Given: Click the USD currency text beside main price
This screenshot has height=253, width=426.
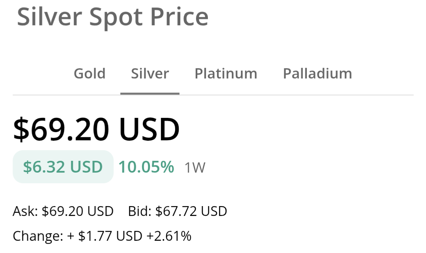Looking at the screenshot, I should [x=149, y=130].
